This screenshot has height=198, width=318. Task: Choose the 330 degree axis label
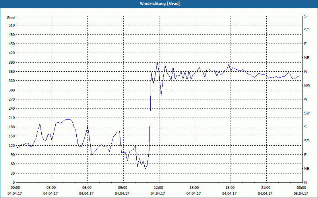coord(12,81)
